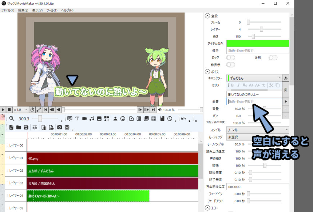
Task: Undo the last action with arrow icon
Action: 184,119
